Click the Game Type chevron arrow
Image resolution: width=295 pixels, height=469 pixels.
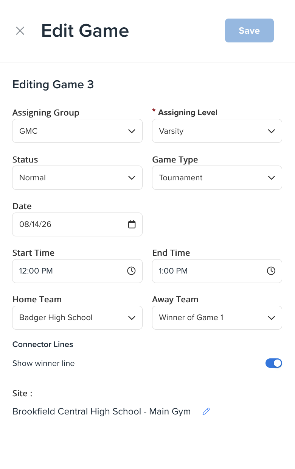pyautogui.click(x=271, y=178)
